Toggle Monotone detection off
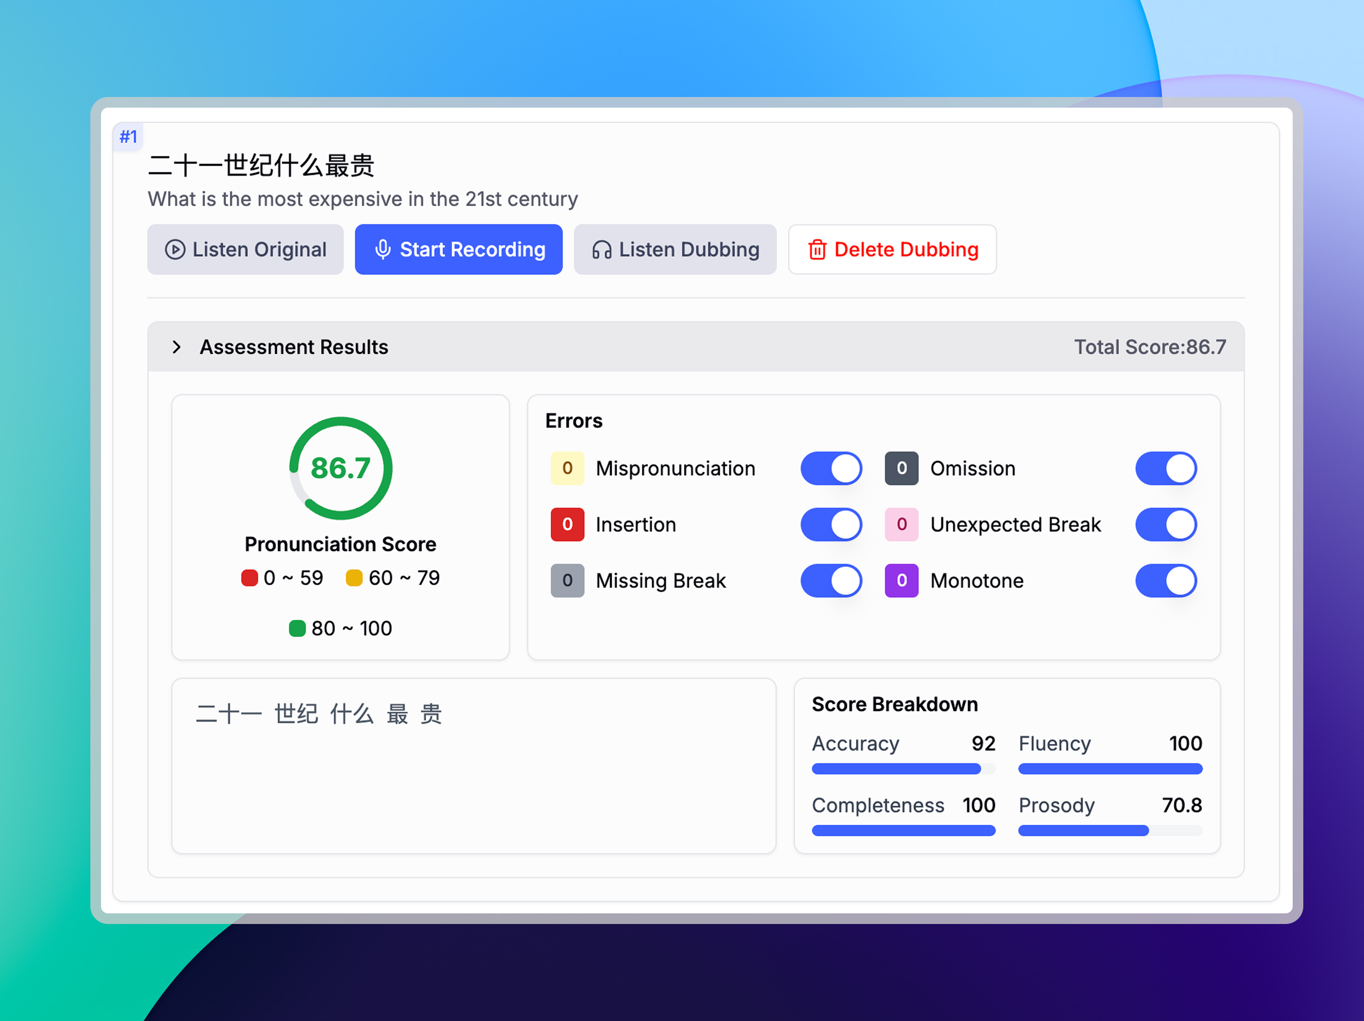1364x1021 pixels. tap(1166, 580)
